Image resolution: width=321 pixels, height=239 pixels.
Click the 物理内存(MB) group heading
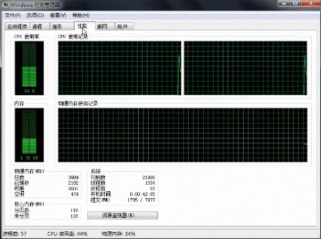click(x=29, y=171)
